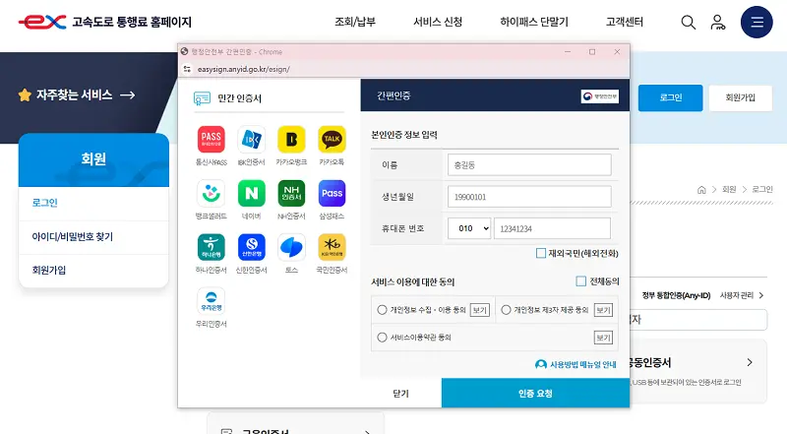787x434 pixels.
Task: Select the 서비스이용약관 동의 radio
Action: [382, 337]
